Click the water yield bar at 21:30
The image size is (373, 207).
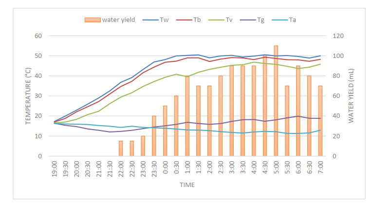coord(120,148)
